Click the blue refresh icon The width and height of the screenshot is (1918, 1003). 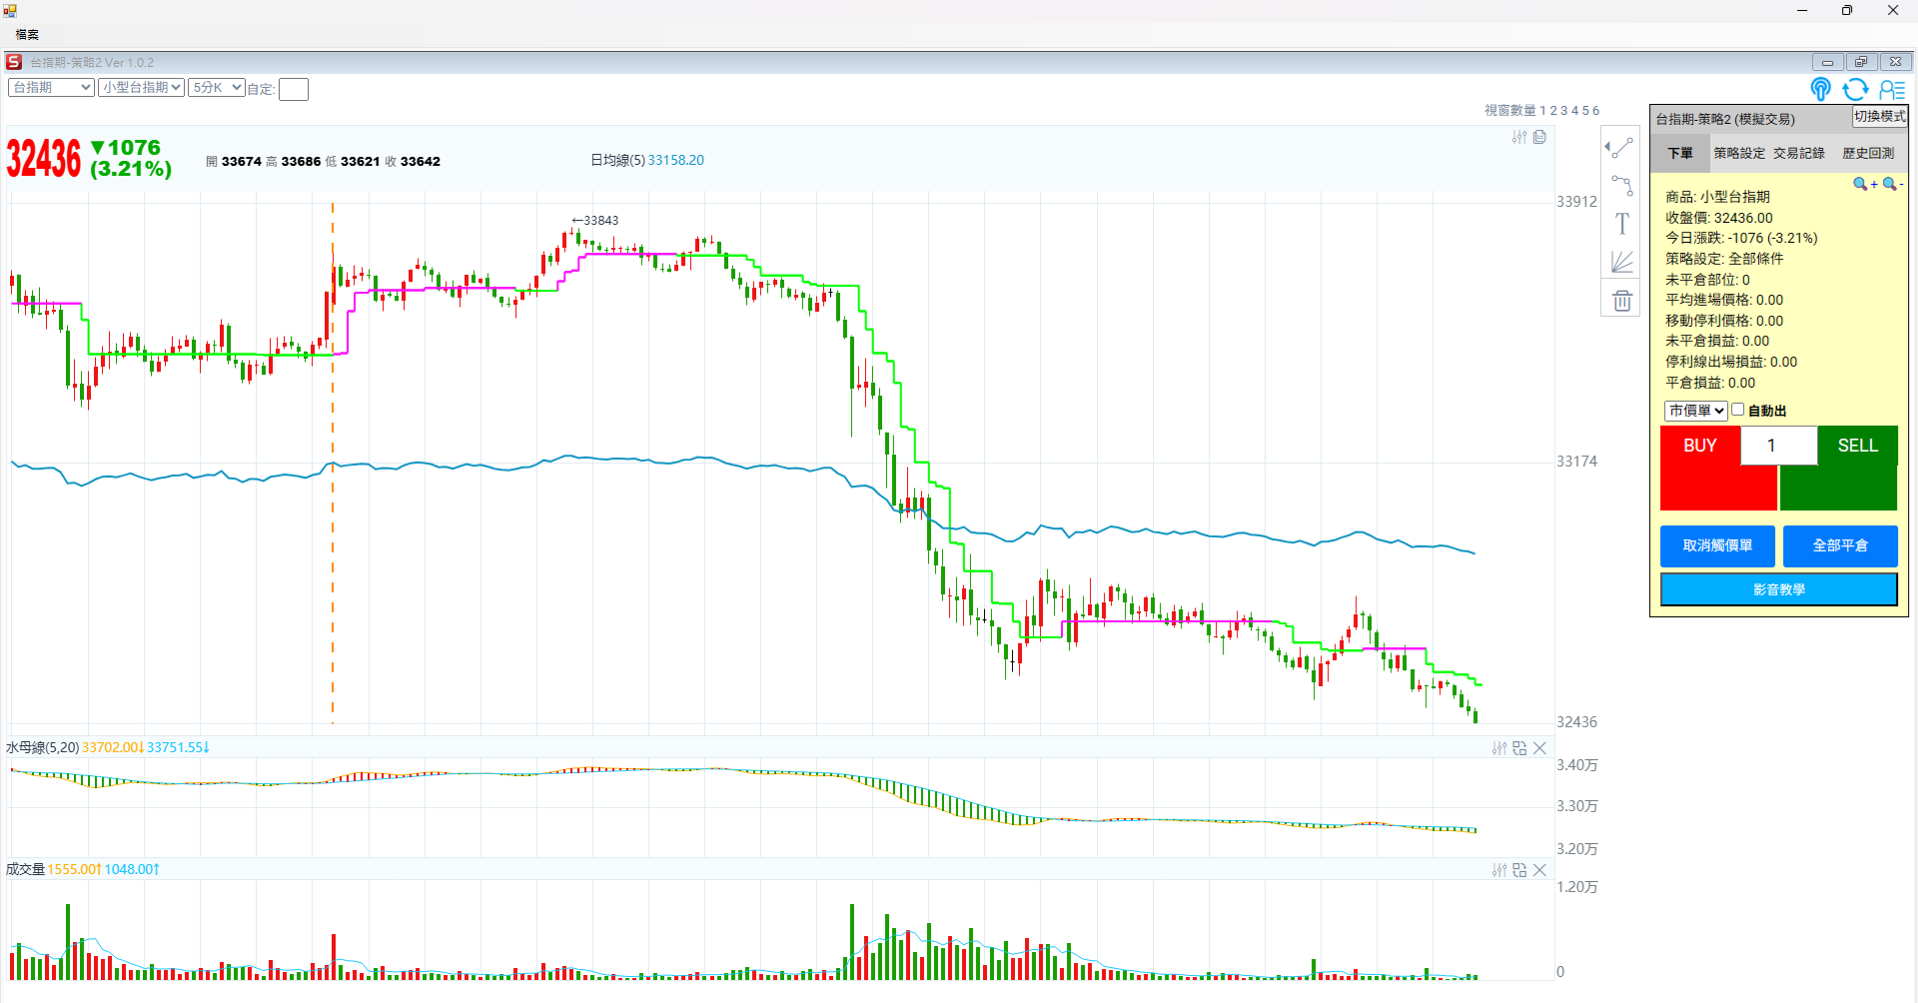1855,90
